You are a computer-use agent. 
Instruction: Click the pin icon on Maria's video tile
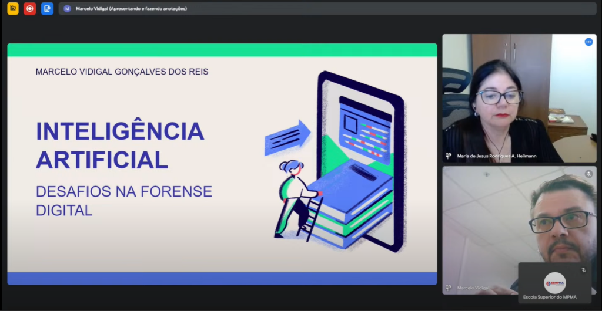[449, 156]
